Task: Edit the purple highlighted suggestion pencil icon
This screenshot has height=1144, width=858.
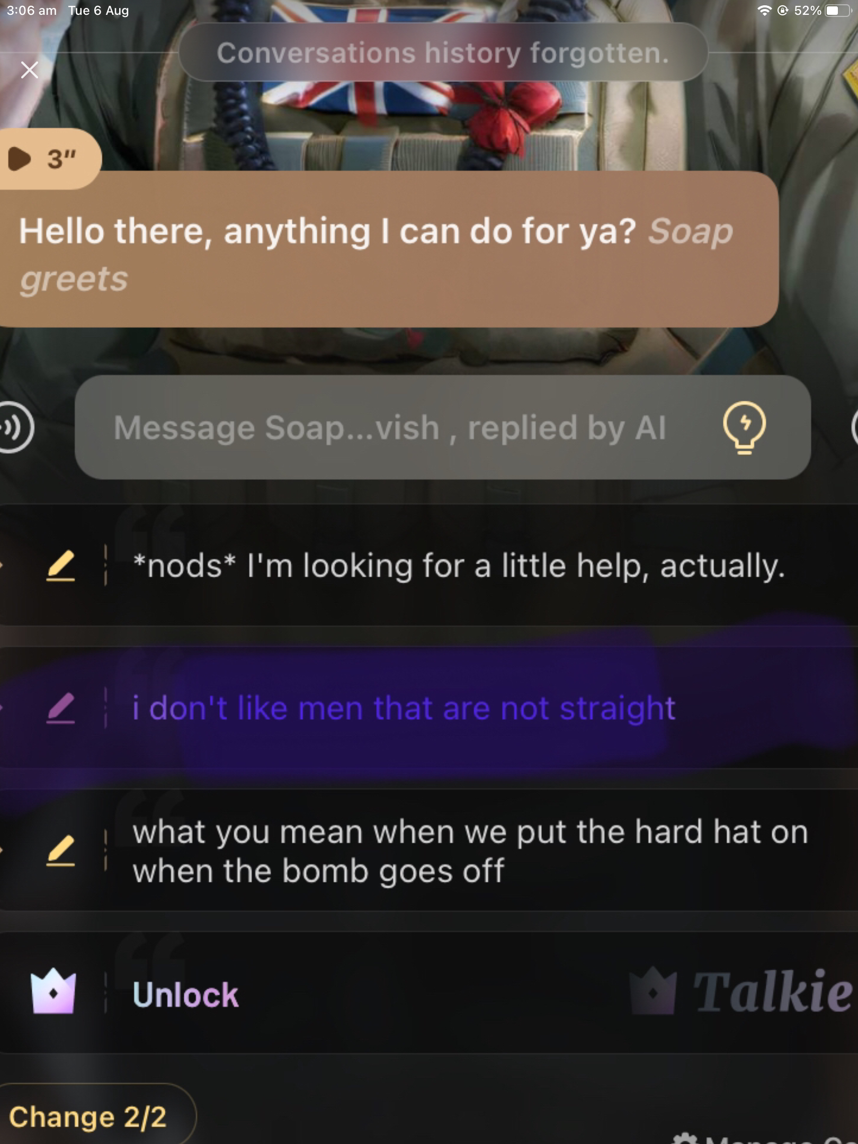Action: 60,708
